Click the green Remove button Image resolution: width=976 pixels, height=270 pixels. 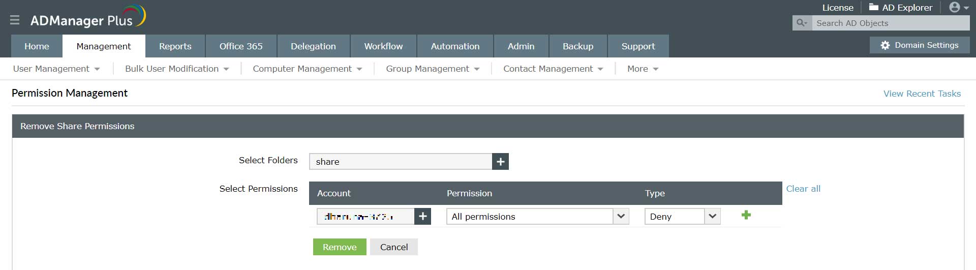[340, 247]
